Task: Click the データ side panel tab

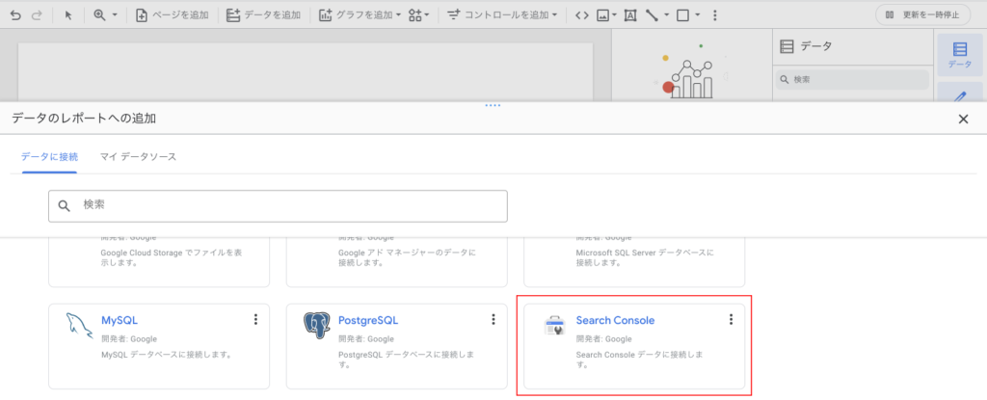Action: pyautogui.click(x=960, y=55)
